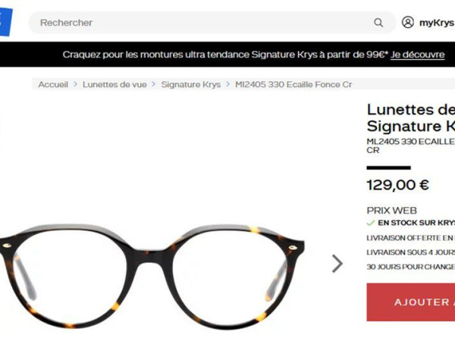Click the blue Krys logo
Viewport: 455px width, 341px height.
[x=6, y=22]
